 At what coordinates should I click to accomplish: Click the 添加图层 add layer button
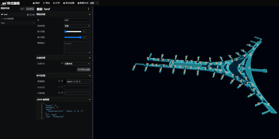pyautogui.click(x=30, y=9)
